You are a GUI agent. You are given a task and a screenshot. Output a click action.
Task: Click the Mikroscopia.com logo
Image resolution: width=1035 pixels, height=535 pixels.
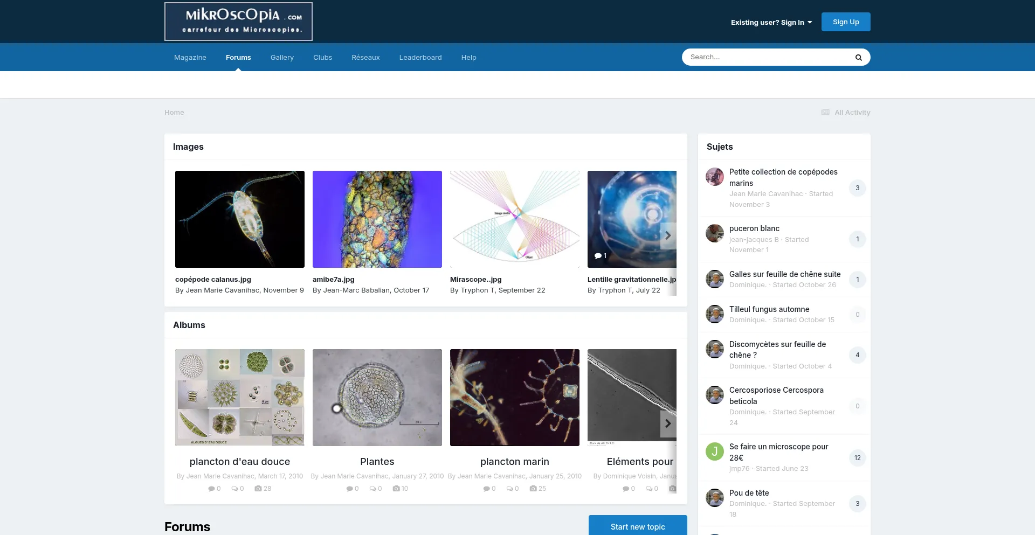238,22
